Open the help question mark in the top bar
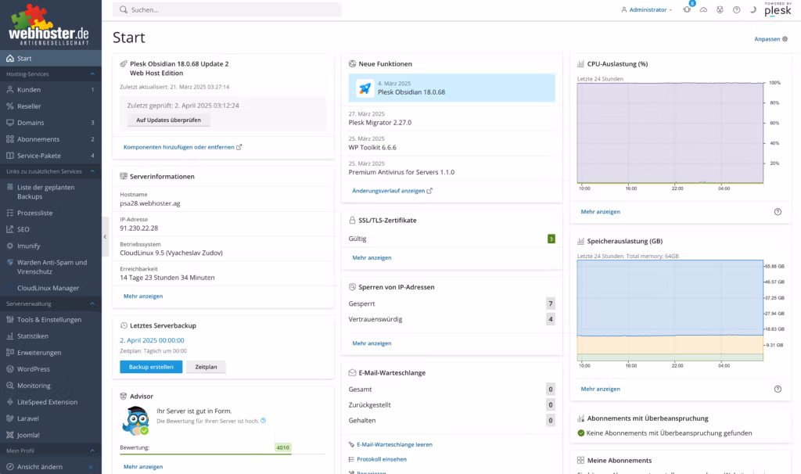This screenshot has width=801, height=474. 736,9
